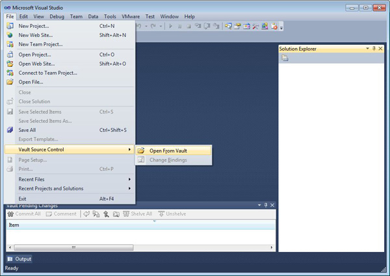
Task: Select Exit from the File menu
Action: click(23, 199)
